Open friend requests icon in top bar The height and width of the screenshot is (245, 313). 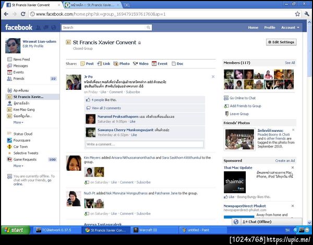coord(38,27)
